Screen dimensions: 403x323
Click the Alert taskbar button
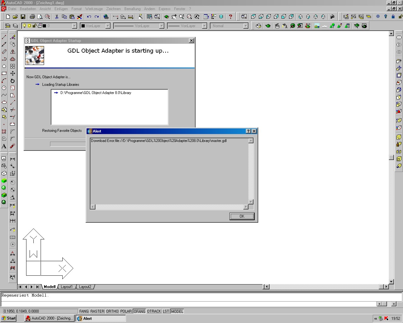pos(101,318)
